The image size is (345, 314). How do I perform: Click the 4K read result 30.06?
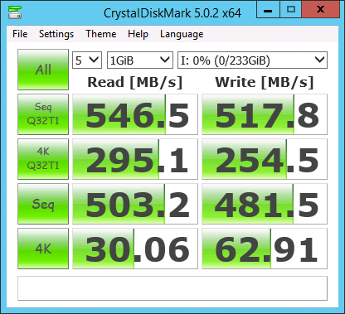(135, 249)
